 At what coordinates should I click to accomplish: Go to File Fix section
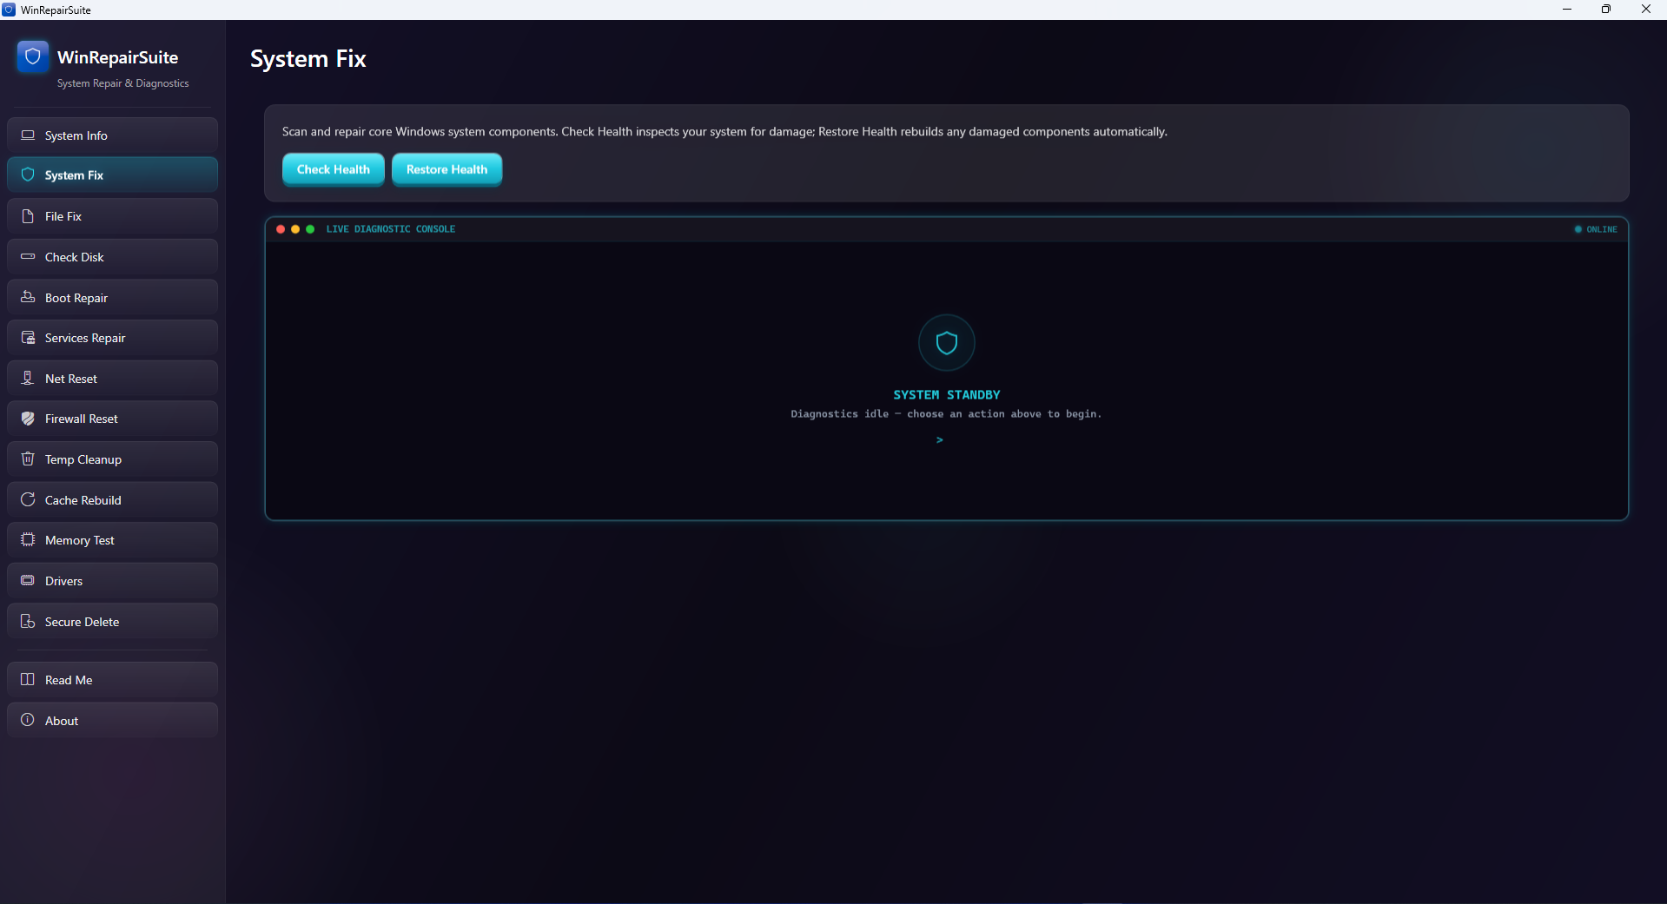[x=112, y=216]
